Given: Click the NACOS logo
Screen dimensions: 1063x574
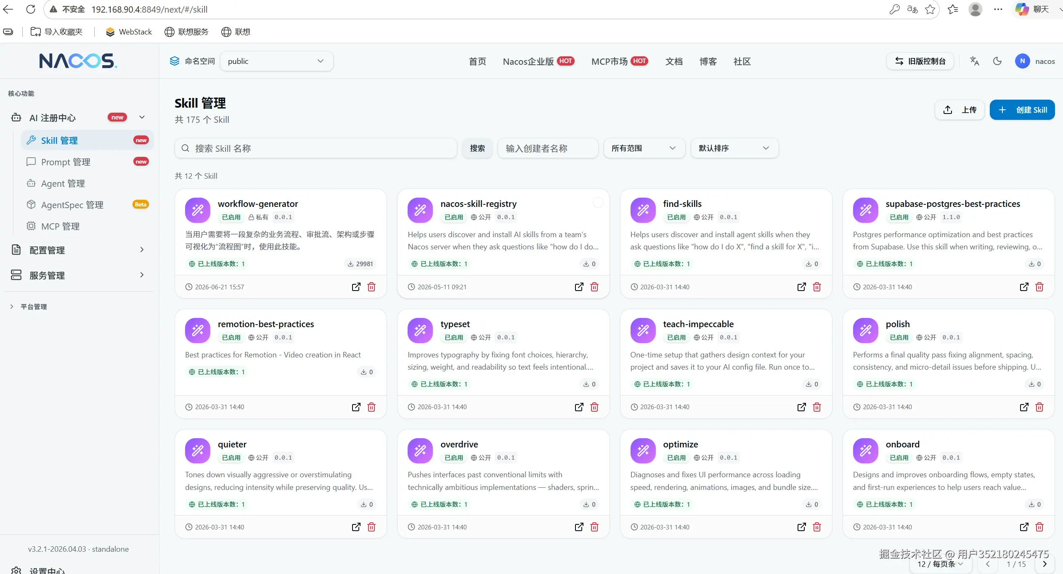Looking at the screenshot, I should coord(78,61).
